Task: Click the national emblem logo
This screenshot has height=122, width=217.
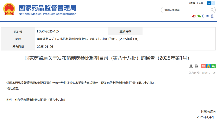Action: [9, 9]
